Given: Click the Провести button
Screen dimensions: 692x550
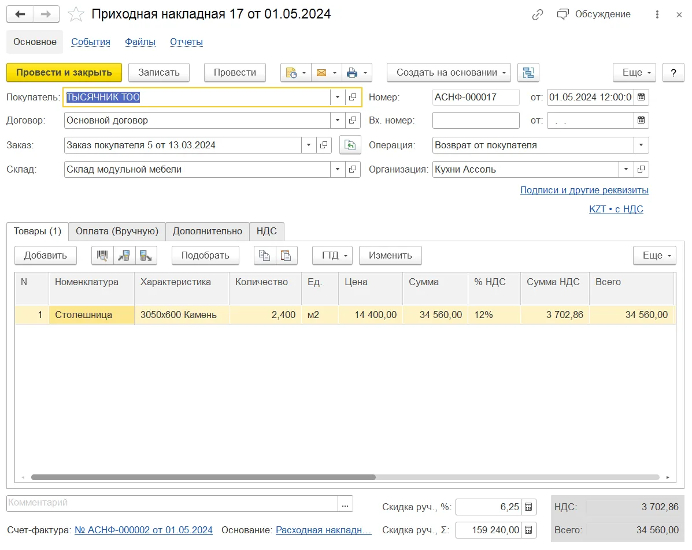Looking at the screenshot, I should (x=235, y=73).
